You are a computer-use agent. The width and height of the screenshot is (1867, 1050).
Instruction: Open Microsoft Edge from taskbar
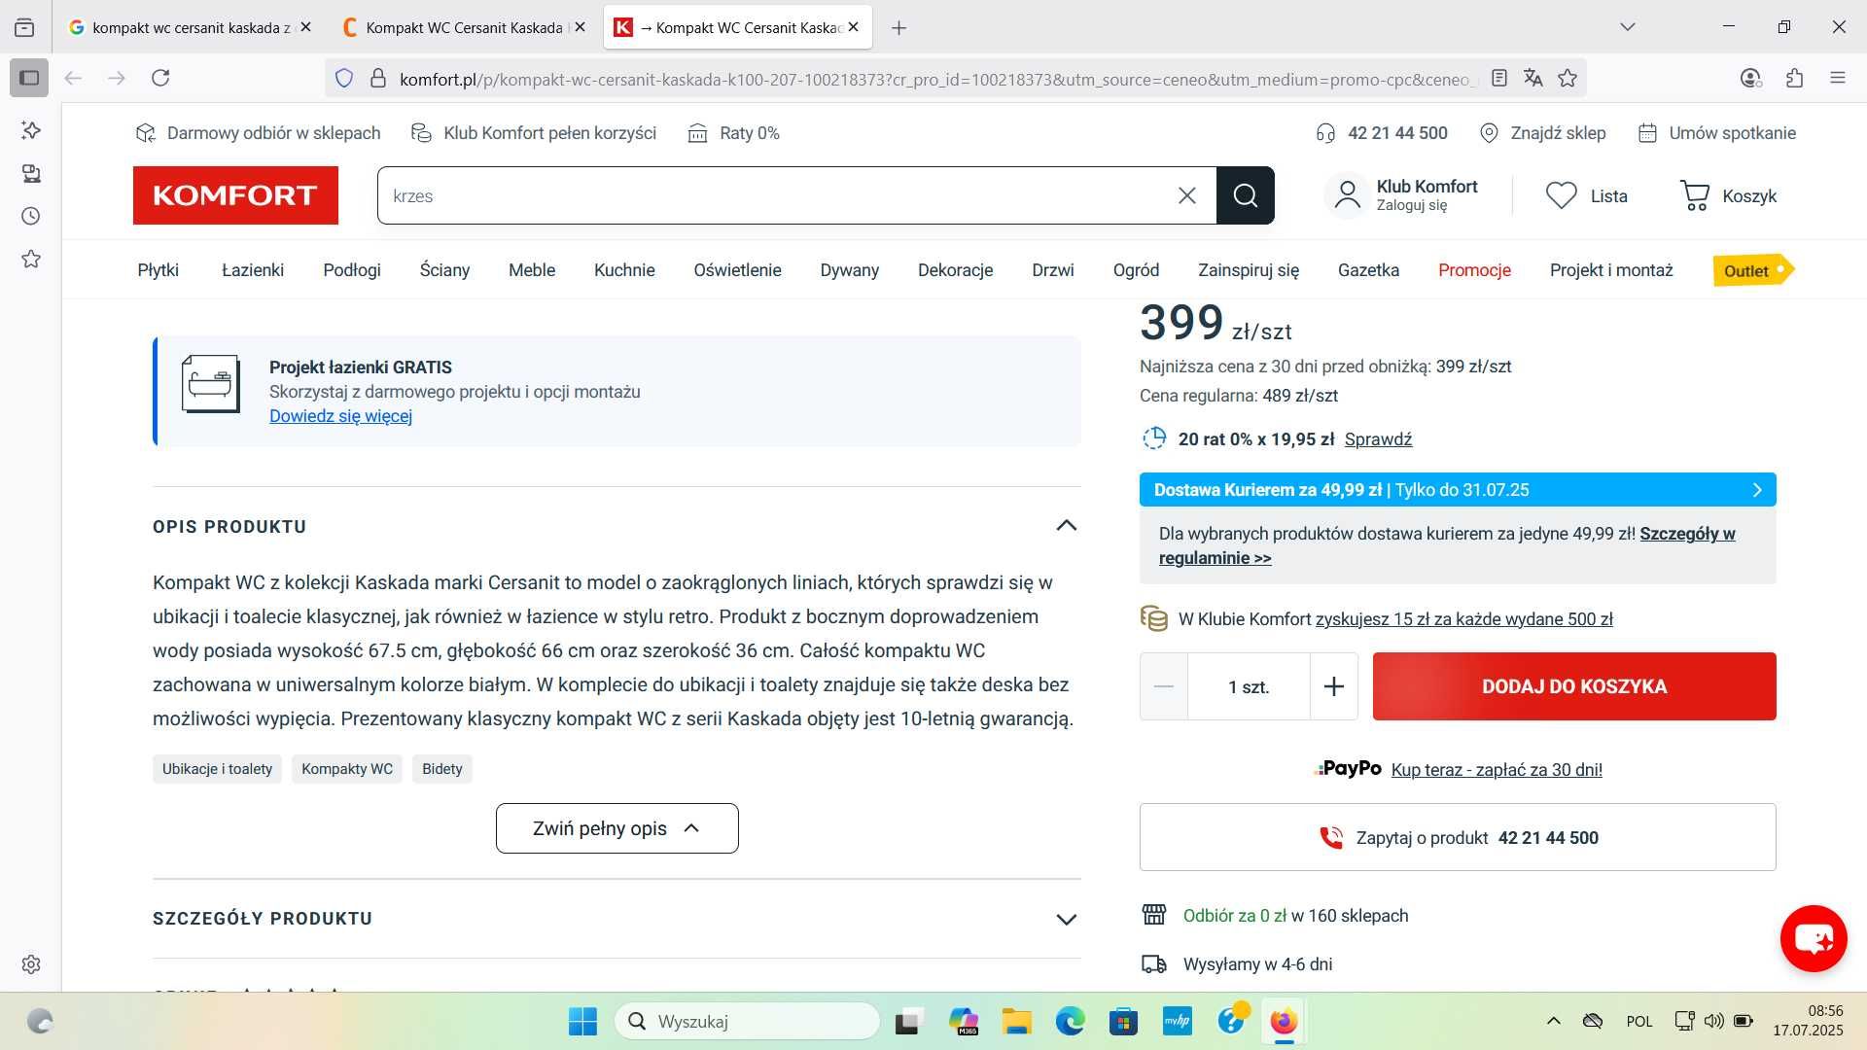tap(1071, 1021)
